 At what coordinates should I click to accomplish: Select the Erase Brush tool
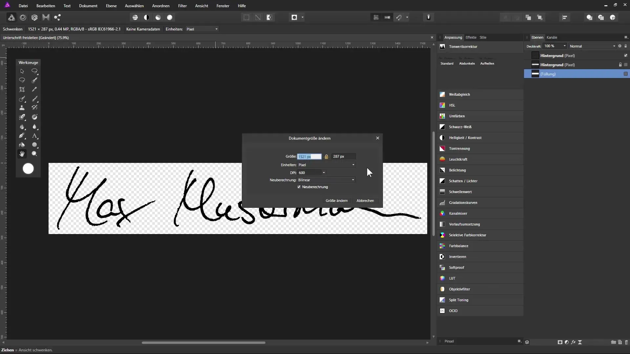[22, 117]
